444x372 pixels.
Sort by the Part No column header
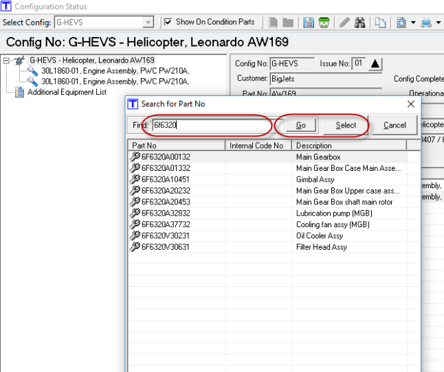[177, 146]
